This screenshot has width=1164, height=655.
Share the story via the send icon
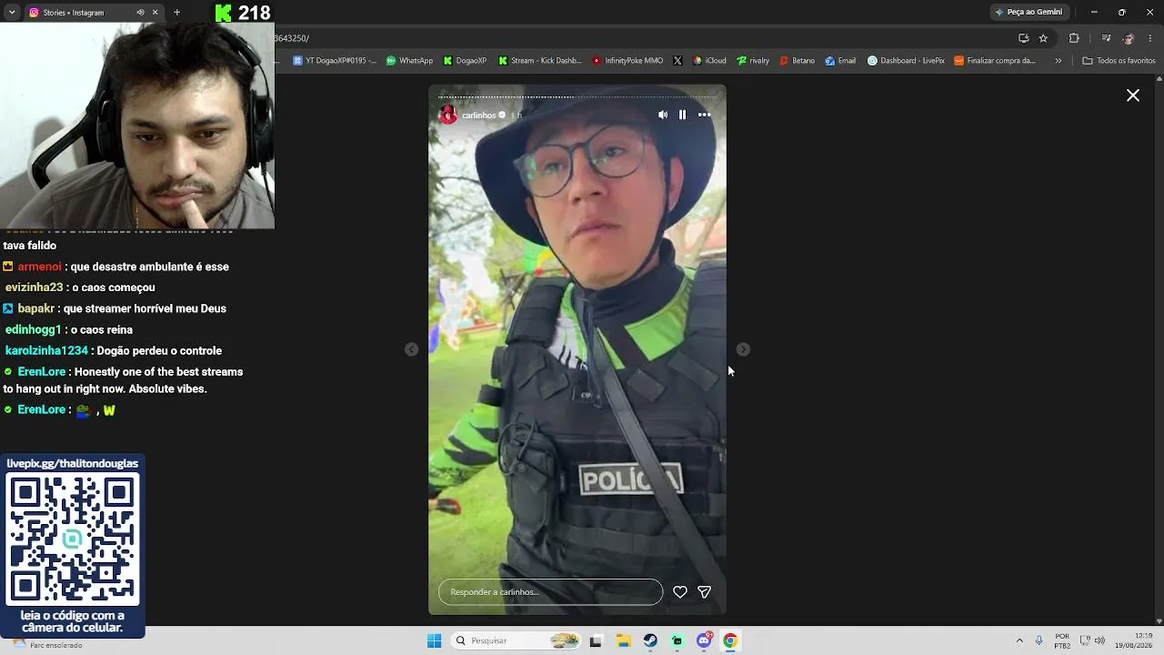coord(704,592)
